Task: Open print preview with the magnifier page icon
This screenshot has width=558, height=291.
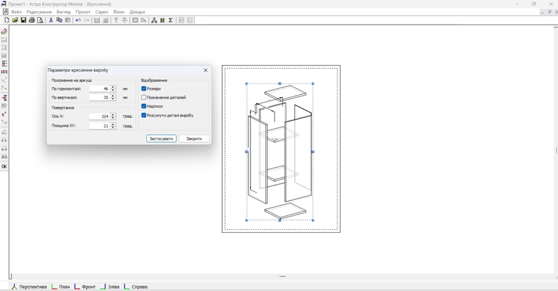Action: (40, 20)
